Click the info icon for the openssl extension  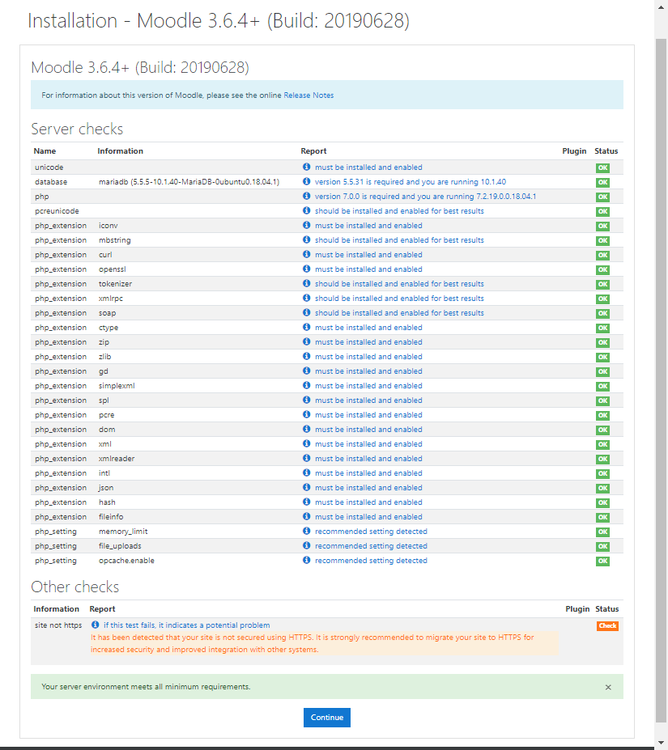click(306, 269)
